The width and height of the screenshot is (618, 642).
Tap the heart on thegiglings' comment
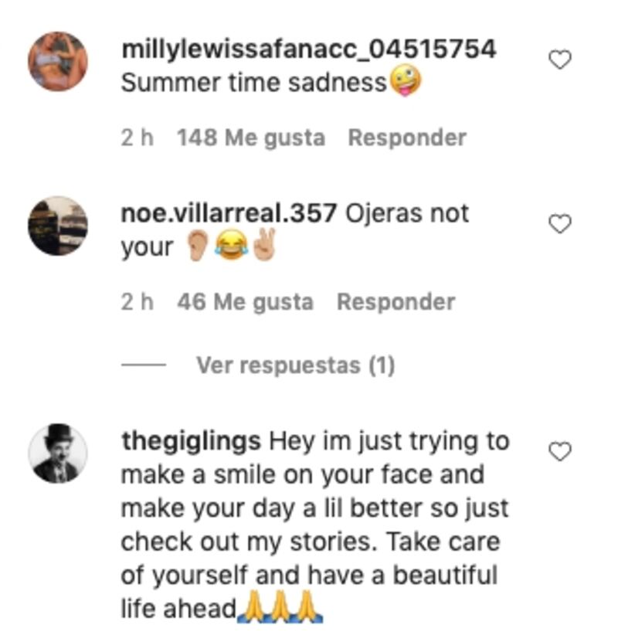click(x=559, y=451)
